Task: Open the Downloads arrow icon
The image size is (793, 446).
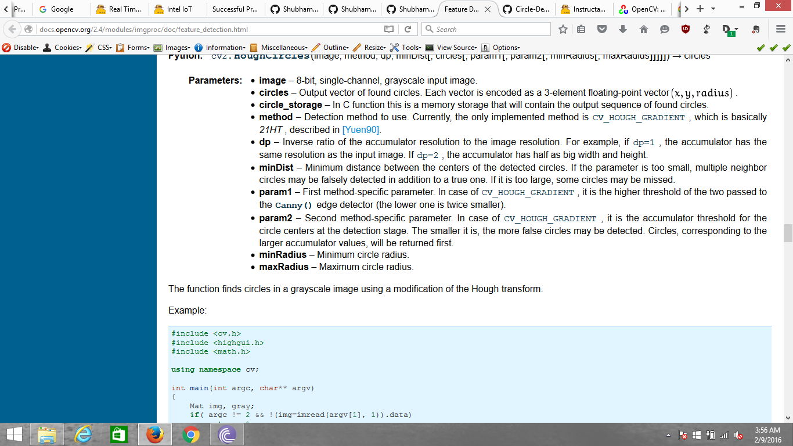Action: coord(622,28)
